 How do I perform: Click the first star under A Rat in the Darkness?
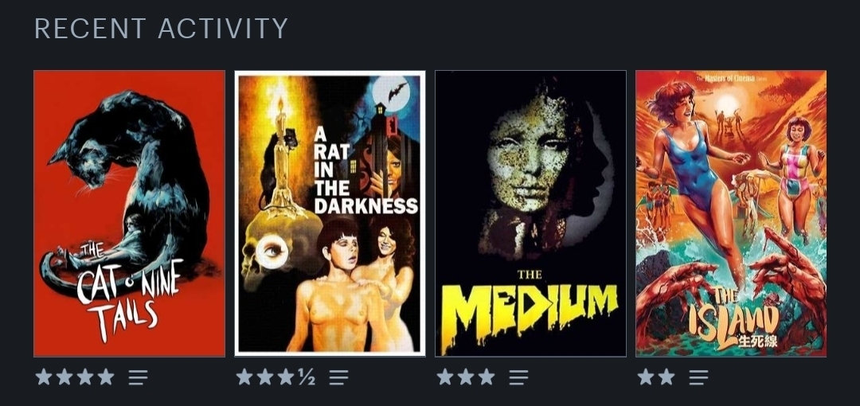tap(244, 377)
